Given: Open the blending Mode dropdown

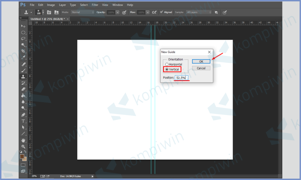Looking at the screenshot, I should [x=83, y=12].
